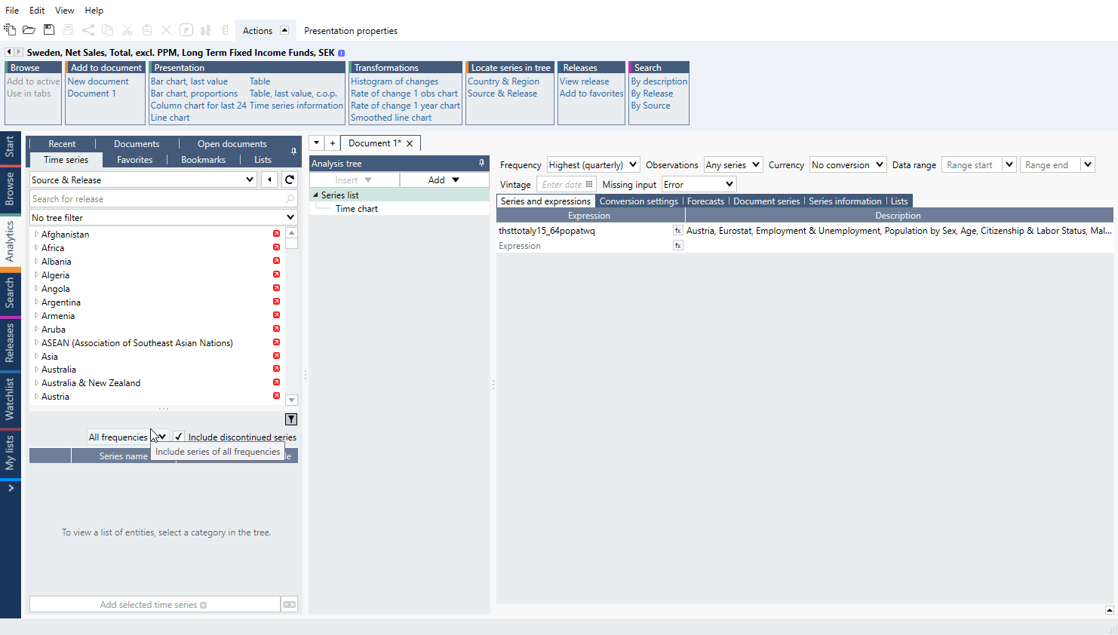Click the red link icon for Afghanistan
Image resolution: width=1118 pixels, height=635 pixels.
(276, 234)
